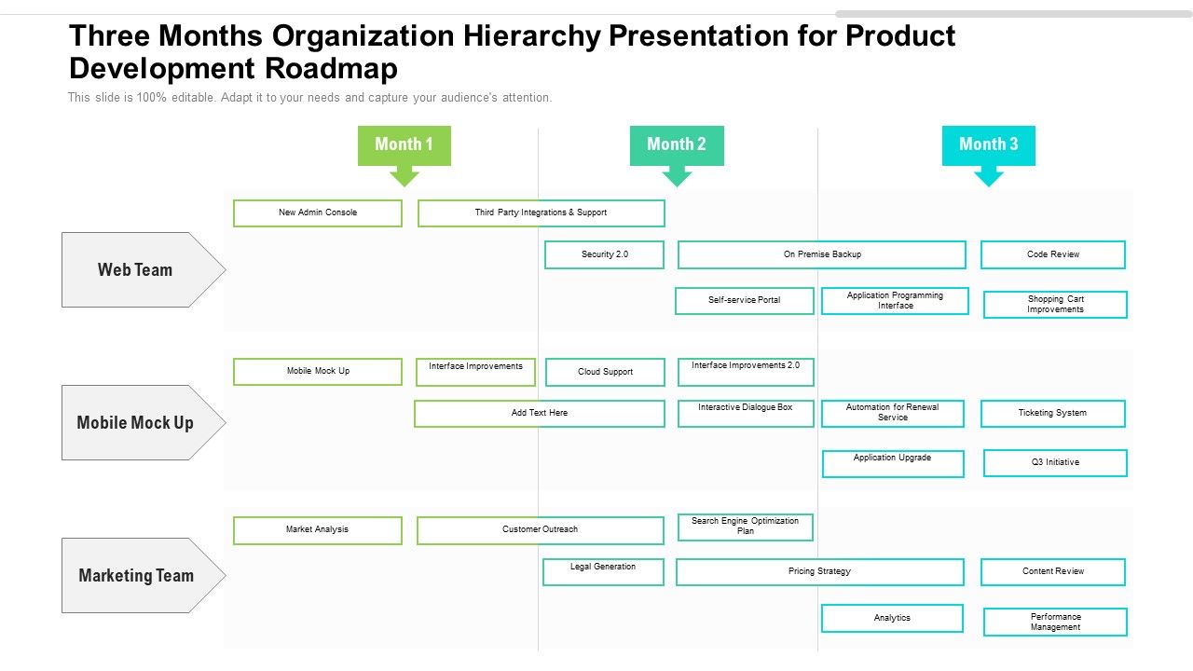Image resolution: width=1193 pixels, height=671 pixels.
Task: Click the Add Text Here placeholder
Action: 540,414
